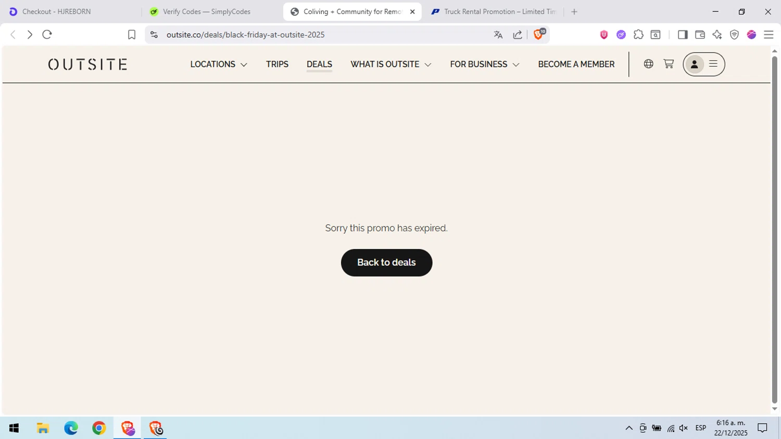Expand the Locations dropdown
This screenshot has height=439, width=781.
[x=219, y=64]
